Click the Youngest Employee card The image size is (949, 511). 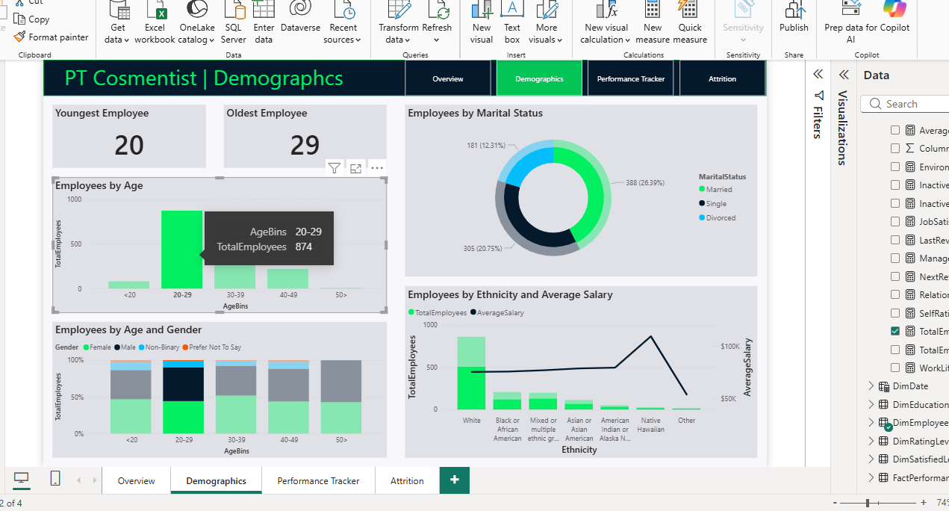tap(129, 136)
